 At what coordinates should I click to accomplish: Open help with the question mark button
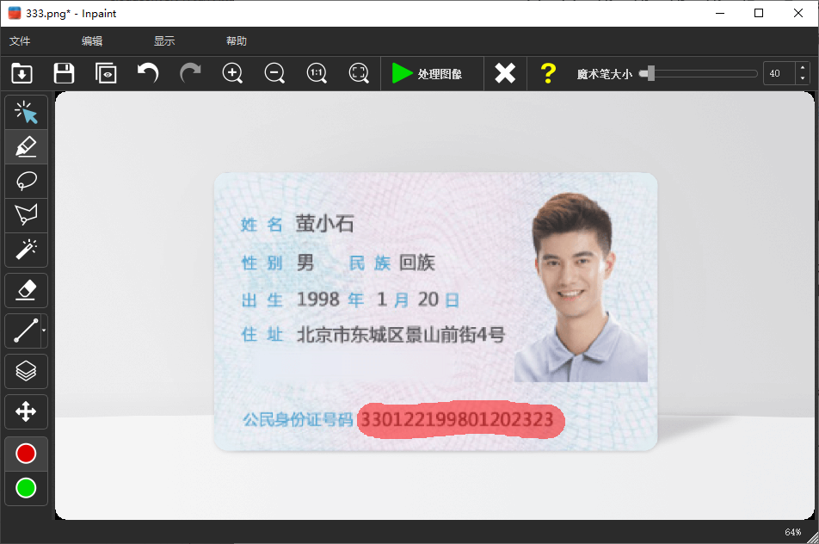coord(548,73)
